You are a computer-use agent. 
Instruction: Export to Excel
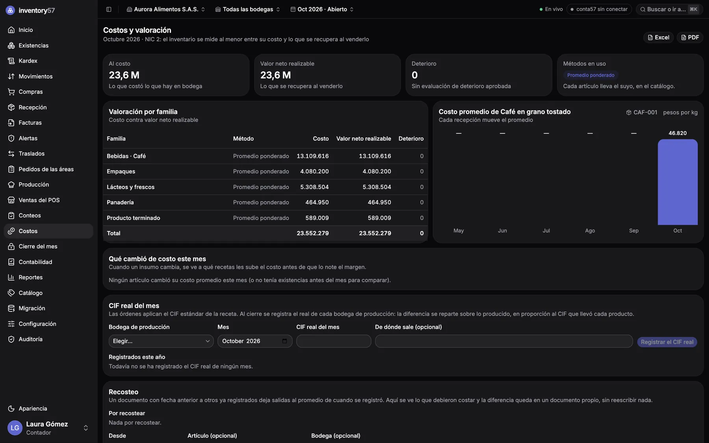click(x=659, y=37)
